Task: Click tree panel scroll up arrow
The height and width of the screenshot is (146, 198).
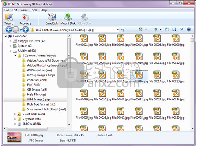Action: pyautogui.click(x=69, y=36)
